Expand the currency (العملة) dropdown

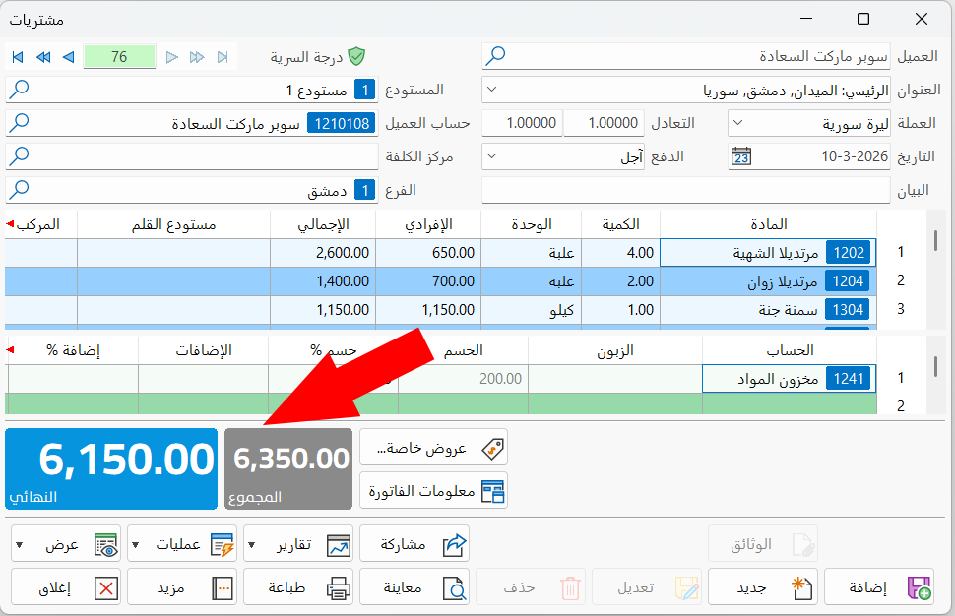tap(737, 123)
